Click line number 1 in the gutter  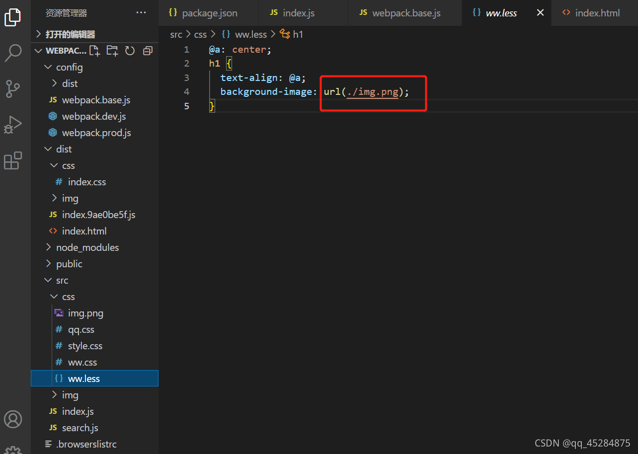point(187,49)
